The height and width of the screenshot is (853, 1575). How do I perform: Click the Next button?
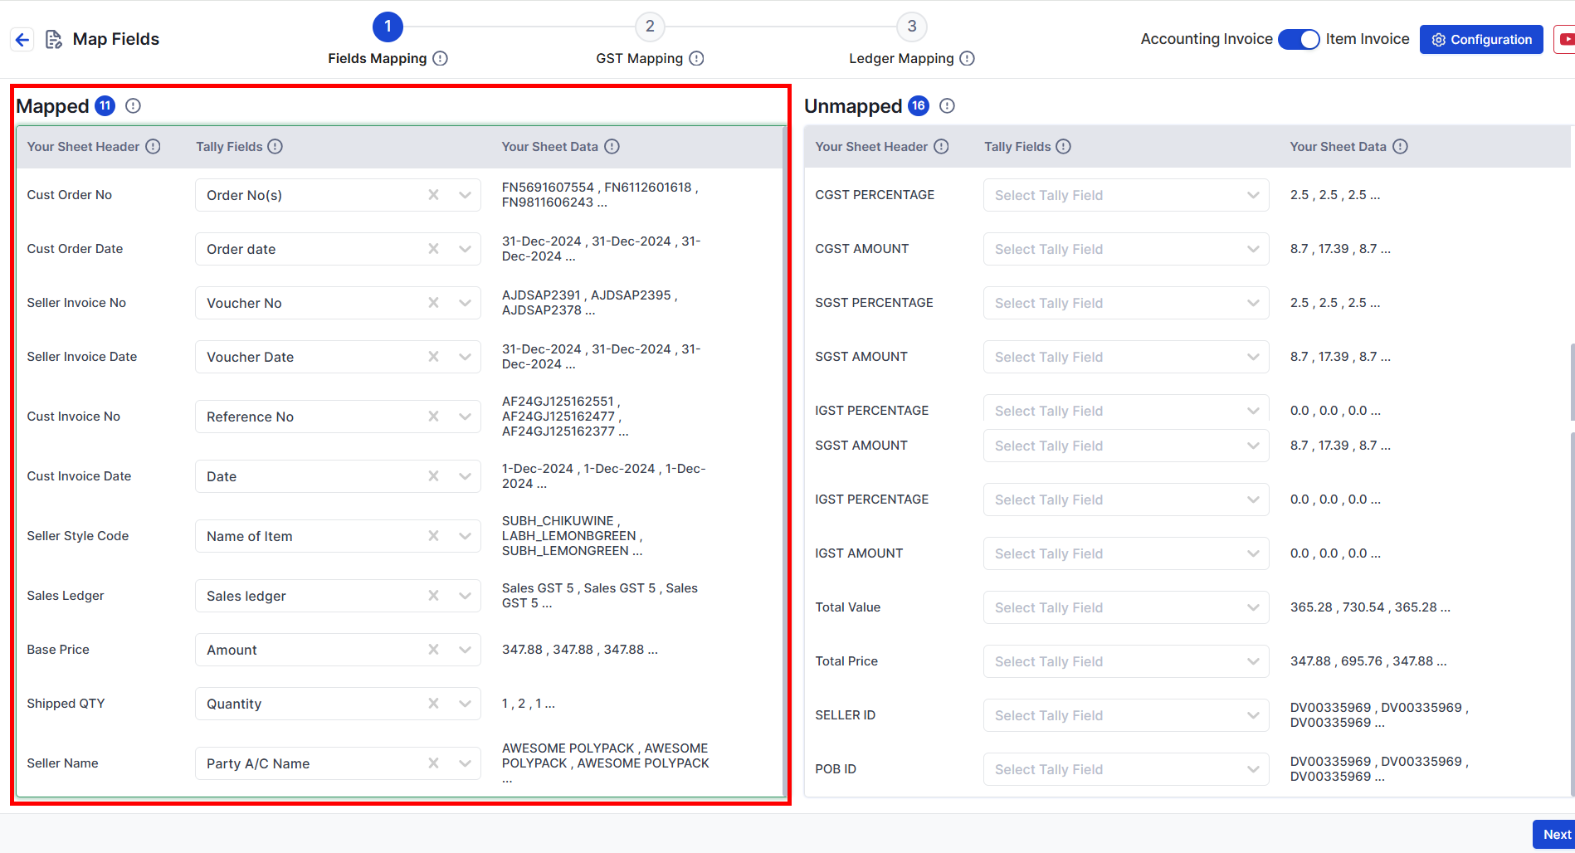(x=1556, y=834)
